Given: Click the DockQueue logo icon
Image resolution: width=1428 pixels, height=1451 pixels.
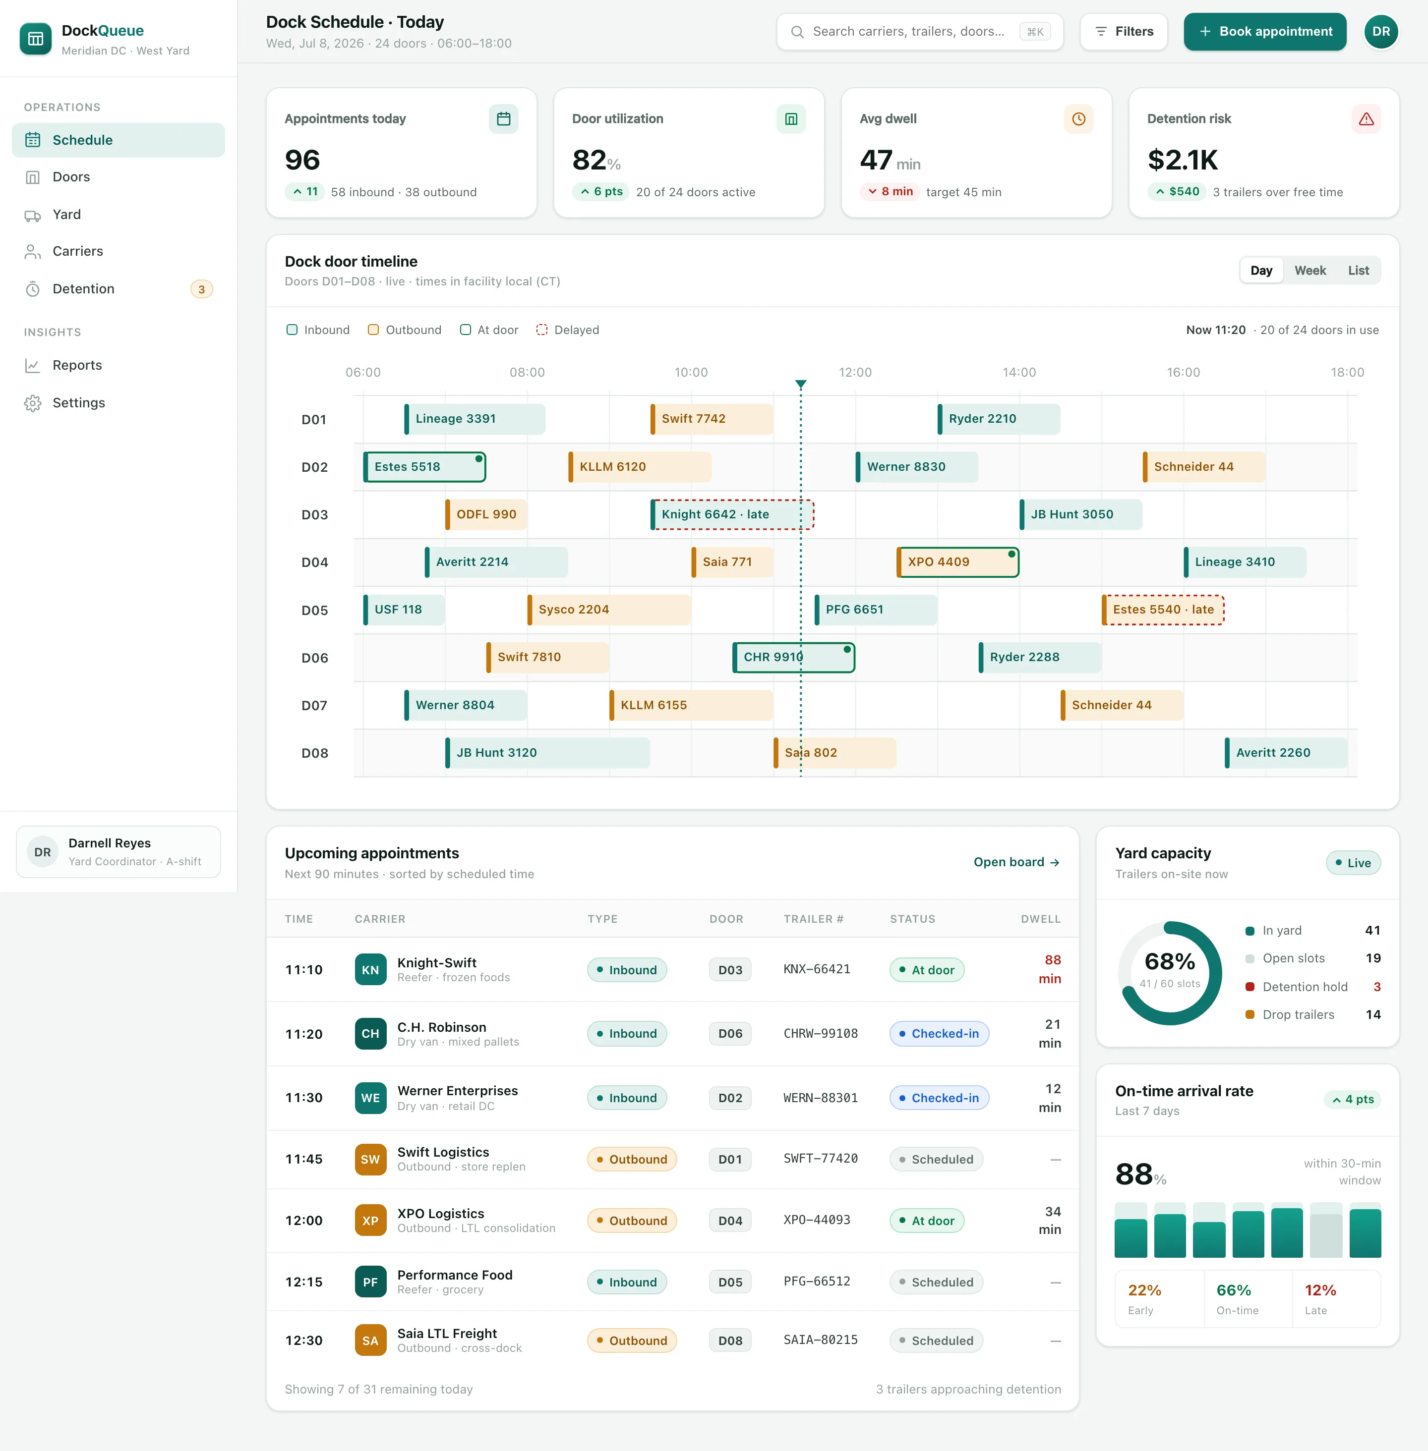Looking at the screenshot, I should point(35,39).
